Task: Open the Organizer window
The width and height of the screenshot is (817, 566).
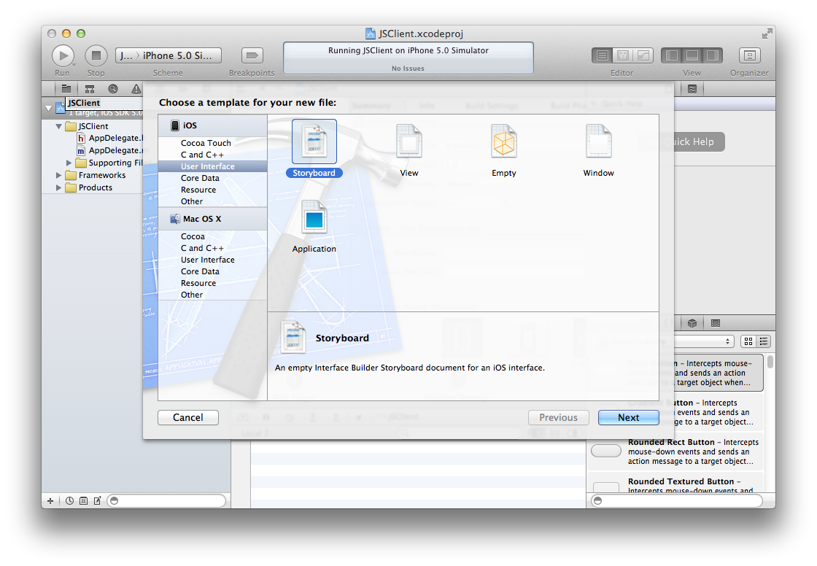Action: pos(749,55)
